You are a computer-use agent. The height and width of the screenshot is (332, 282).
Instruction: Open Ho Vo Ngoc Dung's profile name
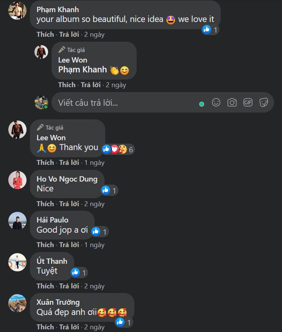(x=67, y=179)
